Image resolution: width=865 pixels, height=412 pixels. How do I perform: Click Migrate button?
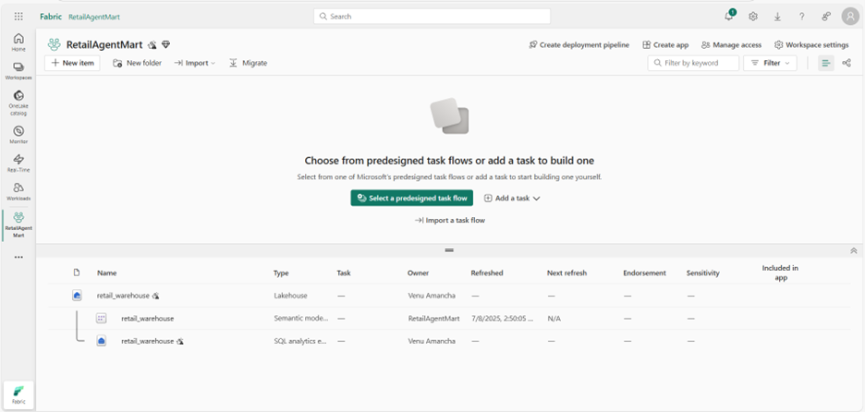click(x=249, y=63)
